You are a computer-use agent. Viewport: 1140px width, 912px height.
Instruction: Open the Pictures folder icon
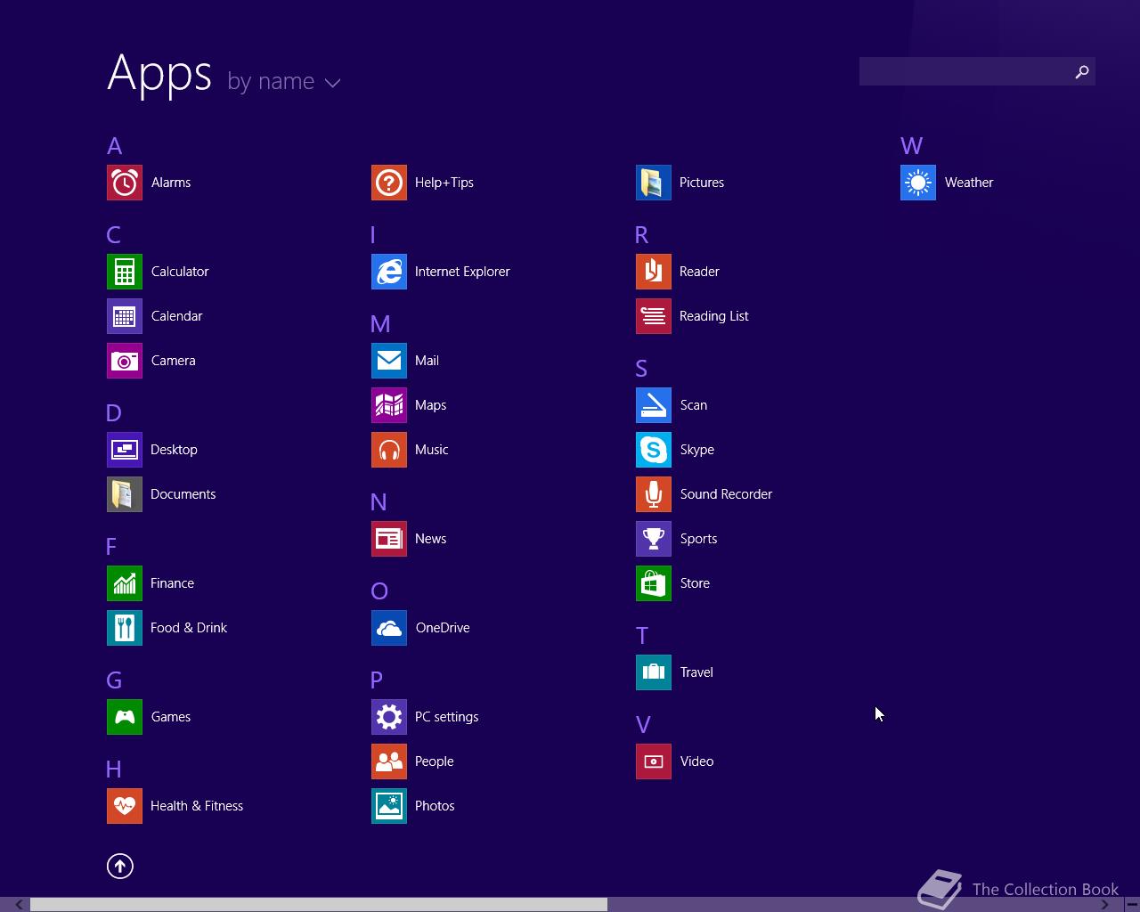pyautogui.click(x=654, y=183)
